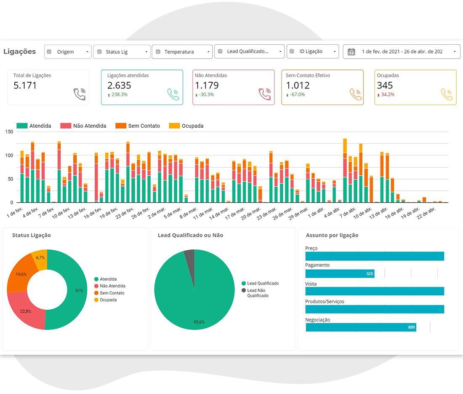Click the filter icon beside Origem
This screenshot has height=394, width=463.
tap(49, 52)
